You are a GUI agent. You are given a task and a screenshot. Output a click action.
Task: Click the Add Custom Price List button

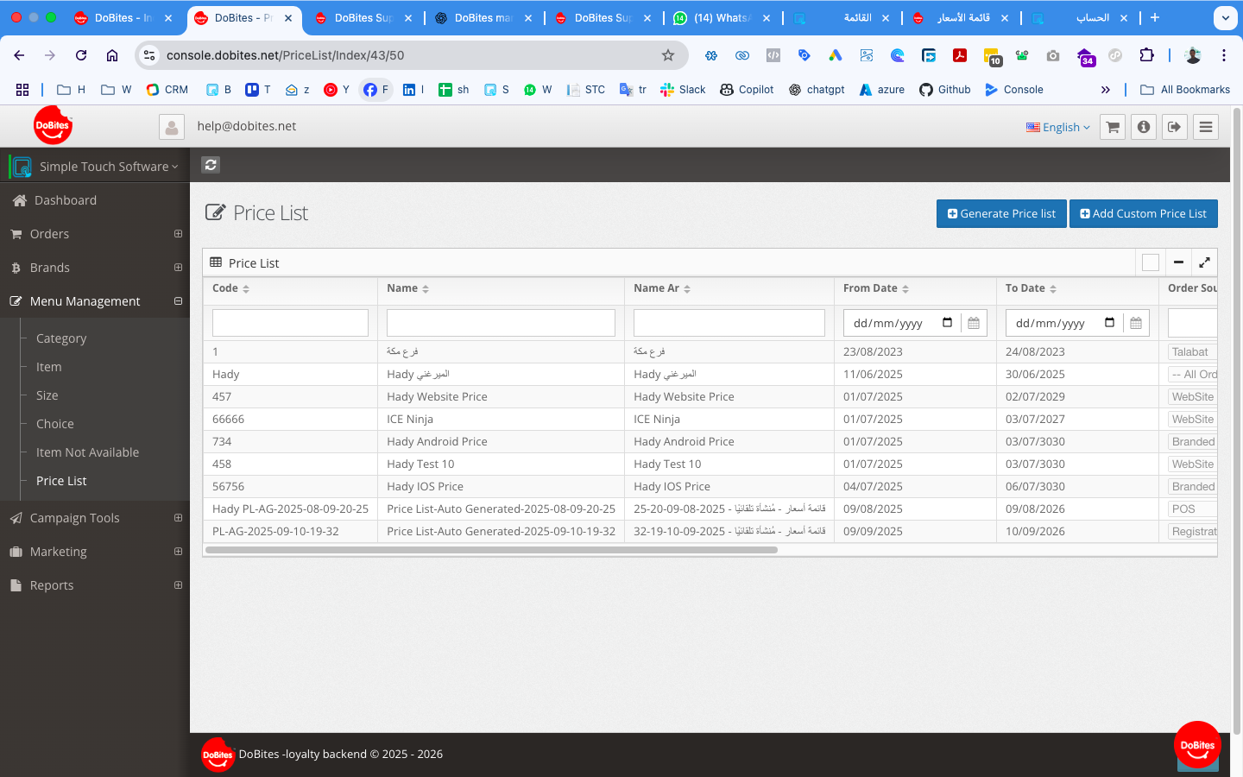[x=1143, y=214]
